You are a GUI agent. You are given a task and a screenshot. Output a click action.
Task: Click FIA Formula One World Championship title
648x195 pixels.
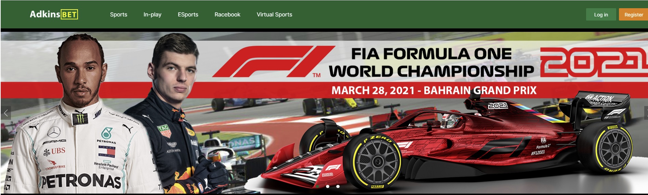(432, 62)
